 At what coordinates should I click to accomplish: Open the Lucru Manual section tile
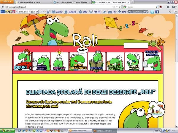134,61
